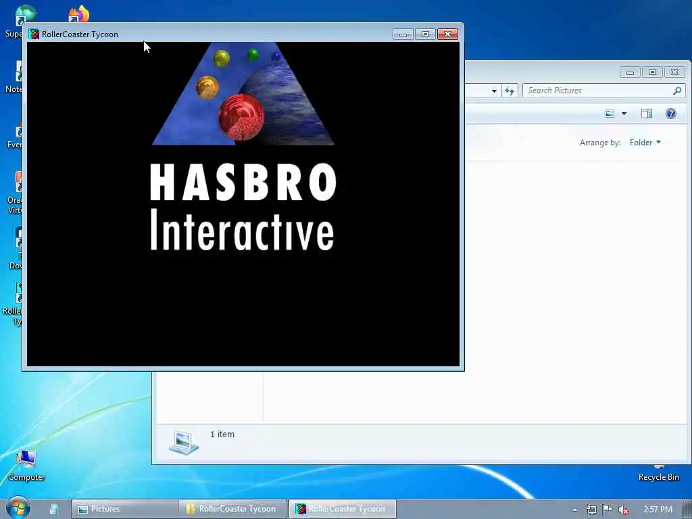The height and width of the screenshot is (519, 692).
Task: Open the address bar history dropdown
Action: (494, 91)
